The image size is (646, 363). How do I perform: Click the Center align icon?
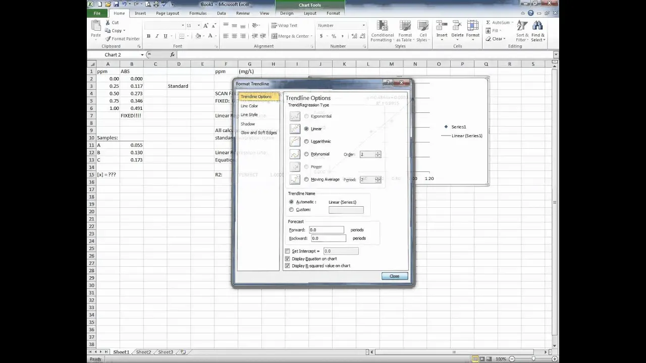(234, 36)
